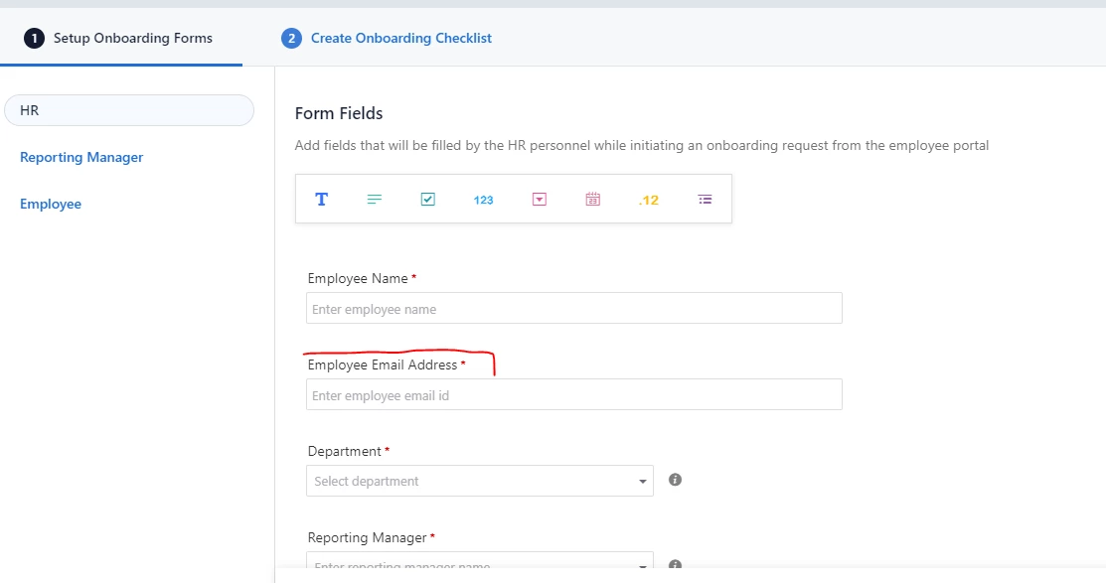Click the Department field label

pyautogui.click(x=344, y=451)
